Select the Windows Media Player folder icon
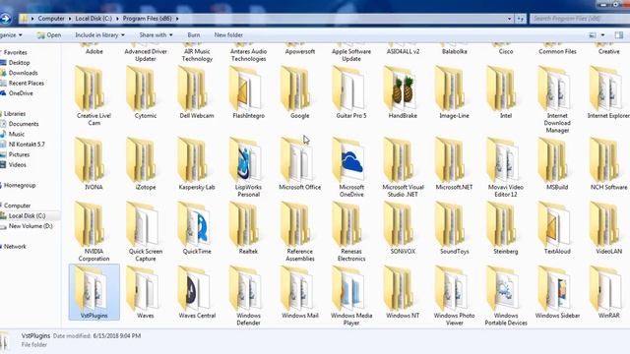The image size is (630, 354). coord(348,289)
